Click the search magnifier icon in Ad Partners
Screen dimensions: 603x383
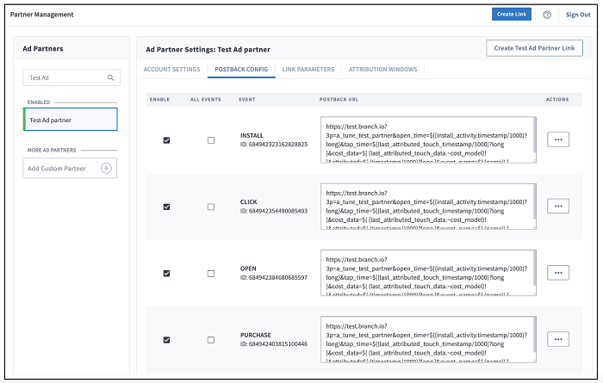110,77
